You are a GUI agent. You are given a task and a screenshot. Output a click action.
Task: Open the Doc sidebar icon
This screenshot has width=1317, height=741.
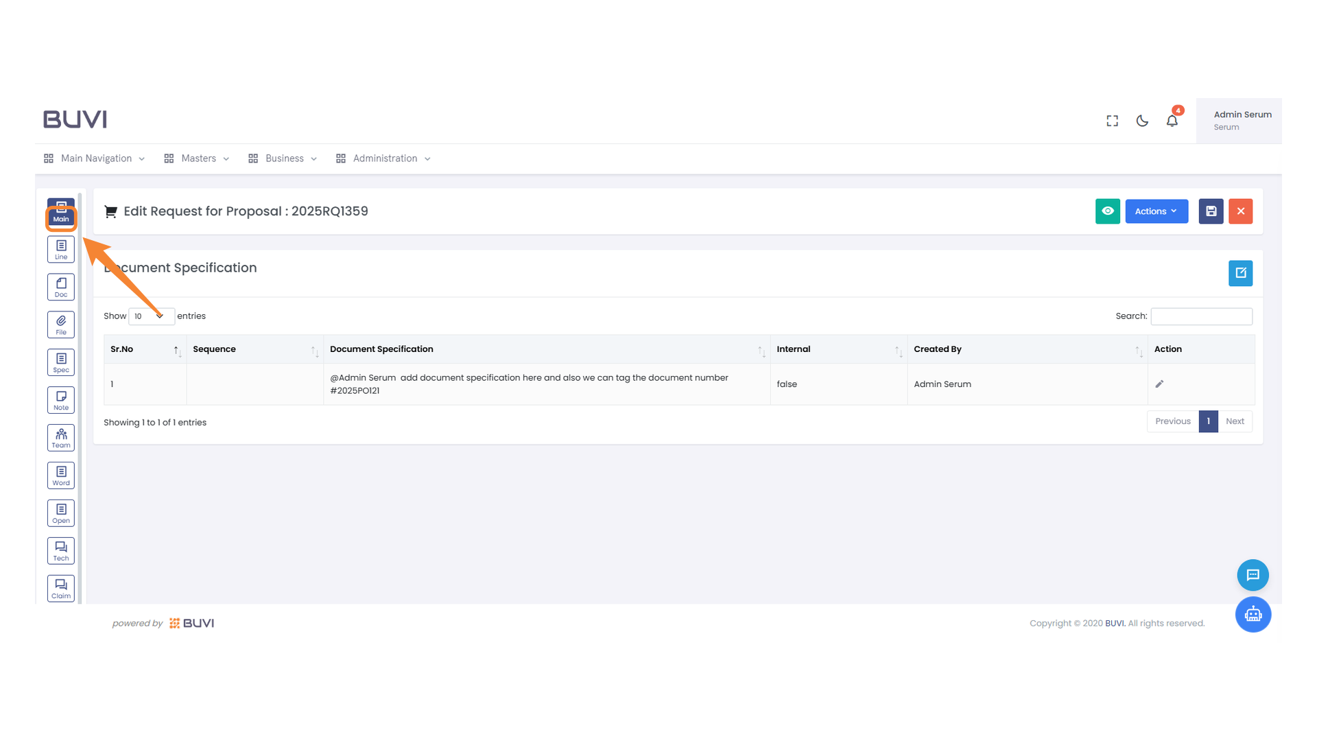pos(61,287)
